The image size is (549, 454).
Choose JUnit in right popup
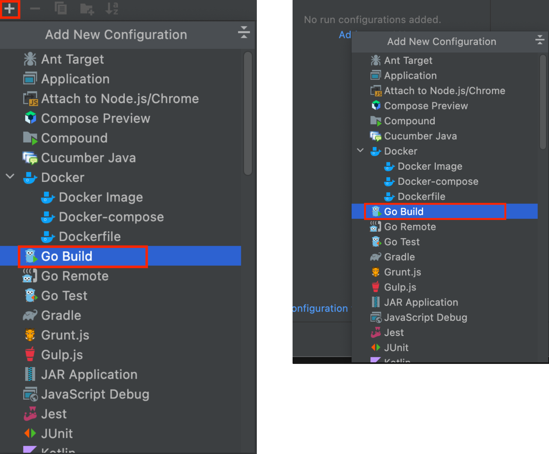pos(444,348)
